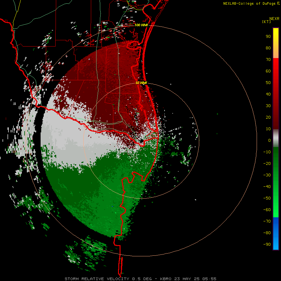
Task: Click the 05:55 timestamp
Action: point(209,279)
